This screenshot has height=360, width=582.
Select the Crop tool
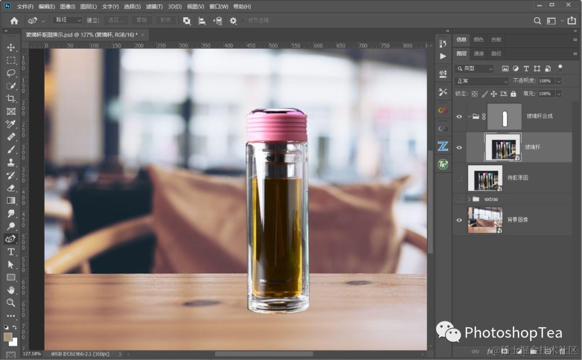pos(11,98)
